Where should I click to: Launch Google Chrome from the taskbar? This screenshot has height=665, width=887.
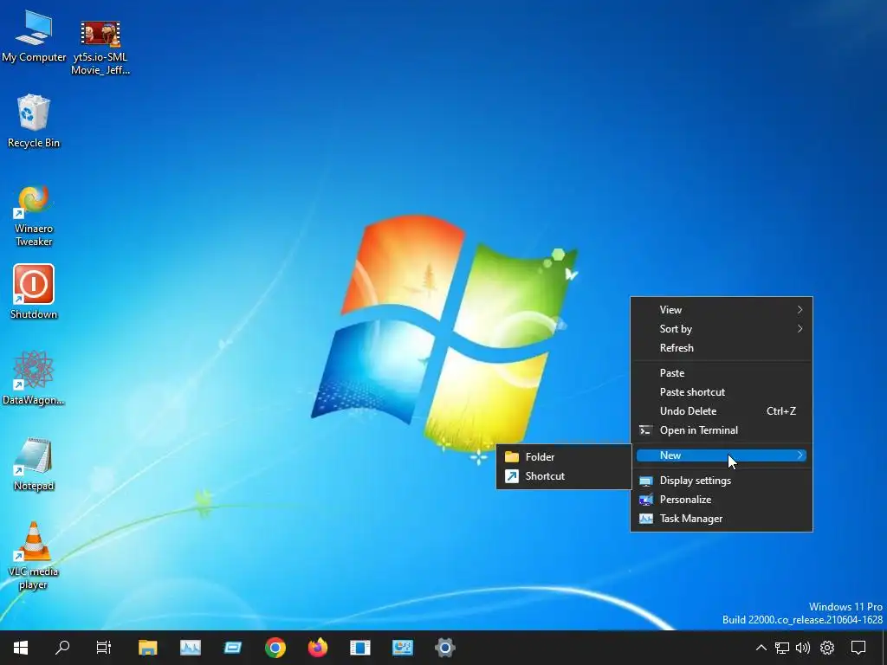tap(275, 648)
